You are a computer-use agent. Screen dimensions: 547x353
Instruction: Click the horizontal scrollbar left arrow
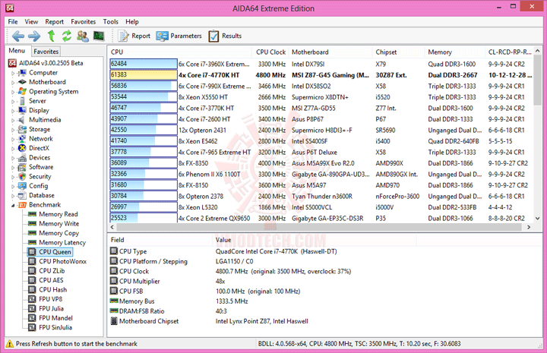[x=112, y=227]
